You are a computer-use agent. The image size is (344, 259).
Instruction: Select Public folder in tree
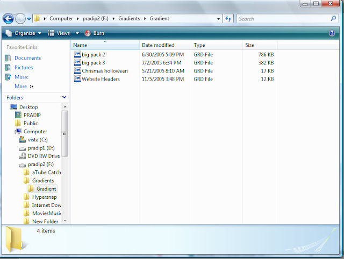pos(31,123)
